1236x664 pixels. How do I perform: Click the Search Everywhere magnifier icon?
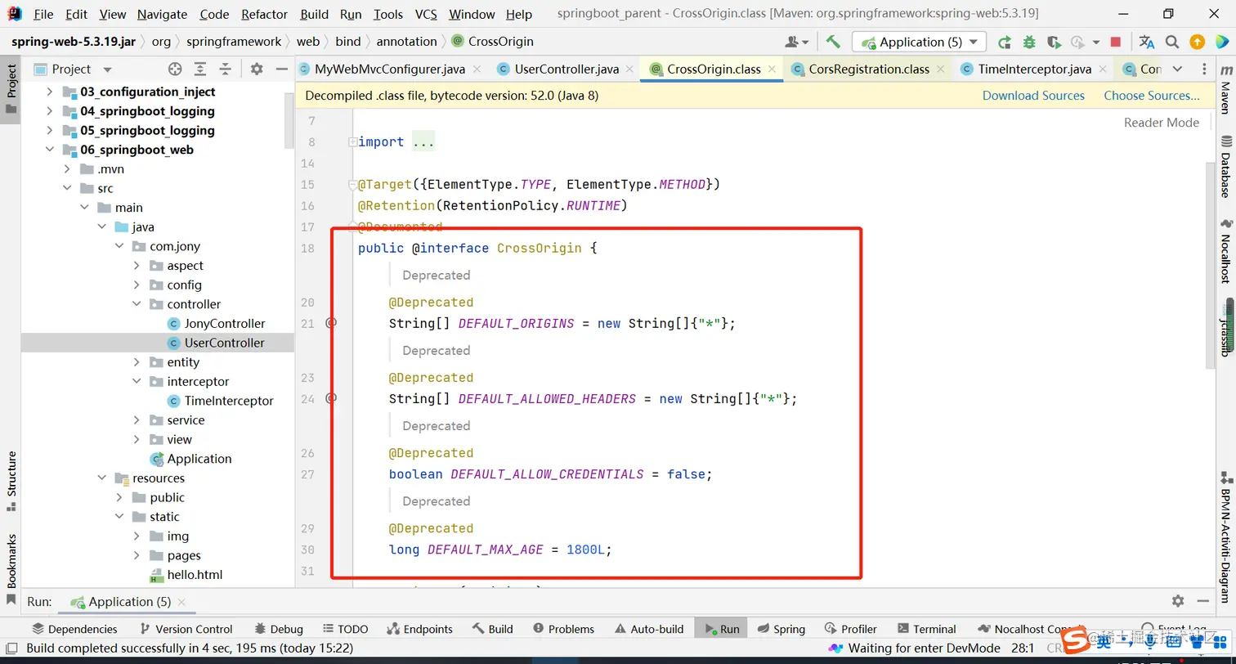click(1172, 42)
